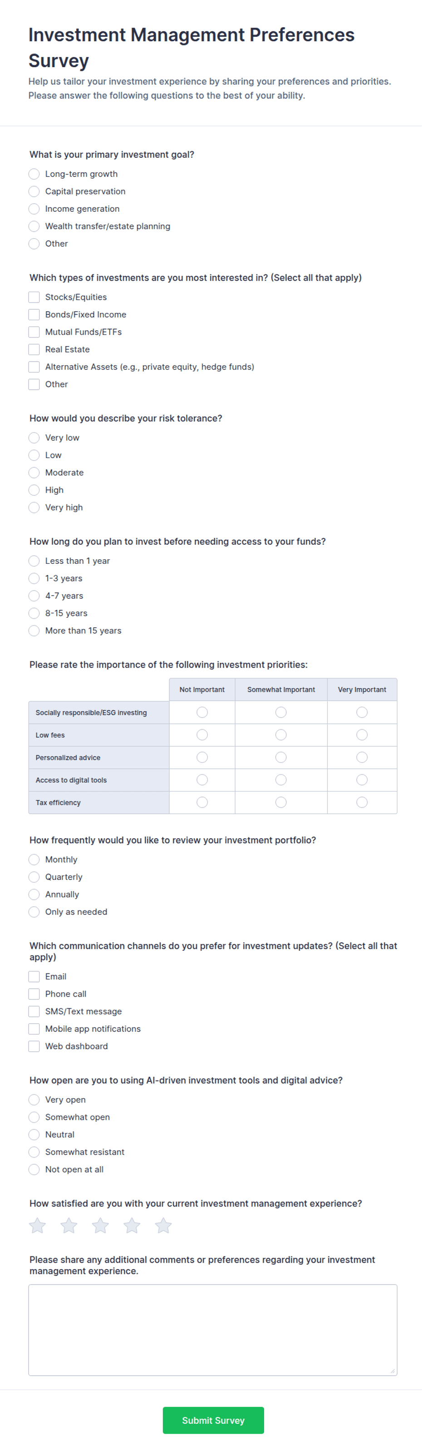Give a five-star satisfaction rating
This screenshot has height=1456, width=422.
163,1226
